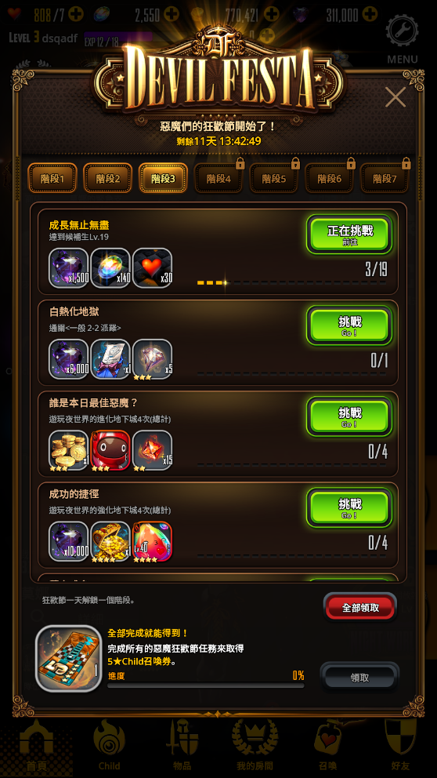Select the red helmet character reward
This screenshot has width=437, height=778.
(x=110, y=450)
